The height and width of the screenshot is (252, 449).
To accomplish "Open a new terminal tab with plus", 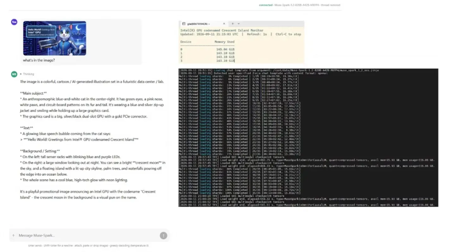I will (233, 24).
